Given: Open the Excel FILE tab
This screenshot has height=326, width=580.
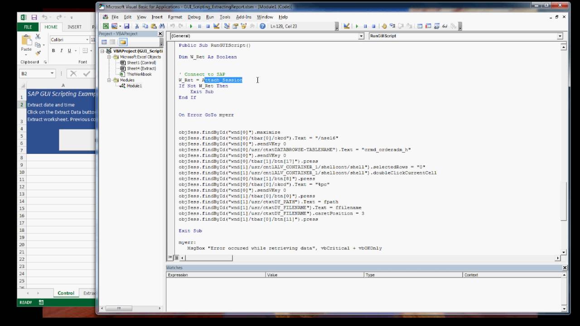Looking at the screenshot, I should (x=28, y=27).
